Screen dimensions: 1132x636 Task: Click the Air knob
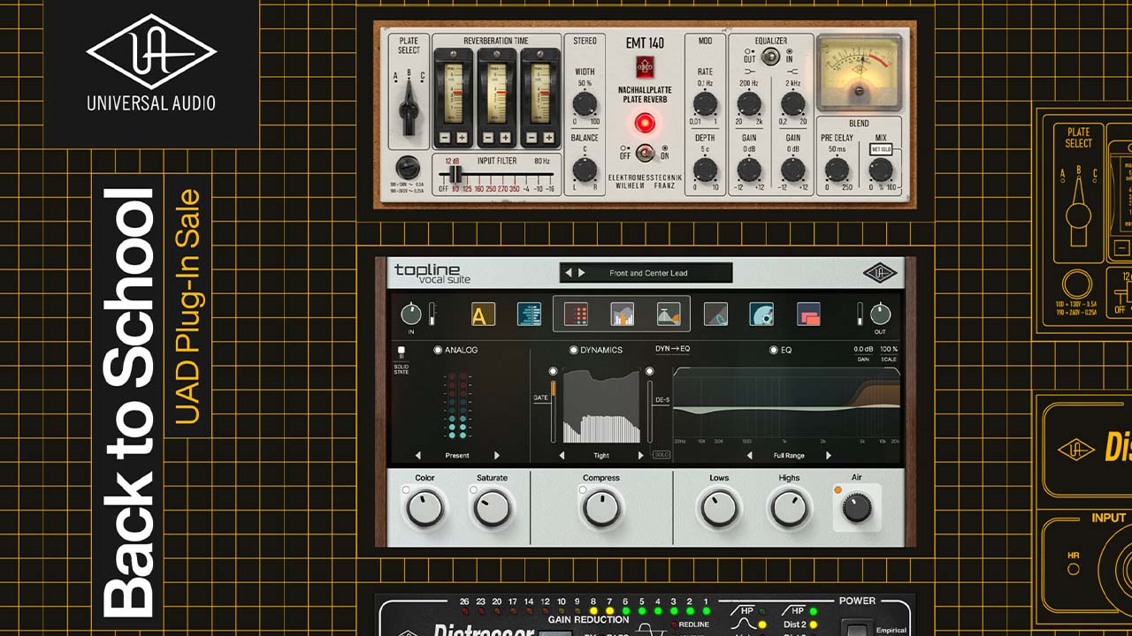pyautogui.click(x=856, y=507)
